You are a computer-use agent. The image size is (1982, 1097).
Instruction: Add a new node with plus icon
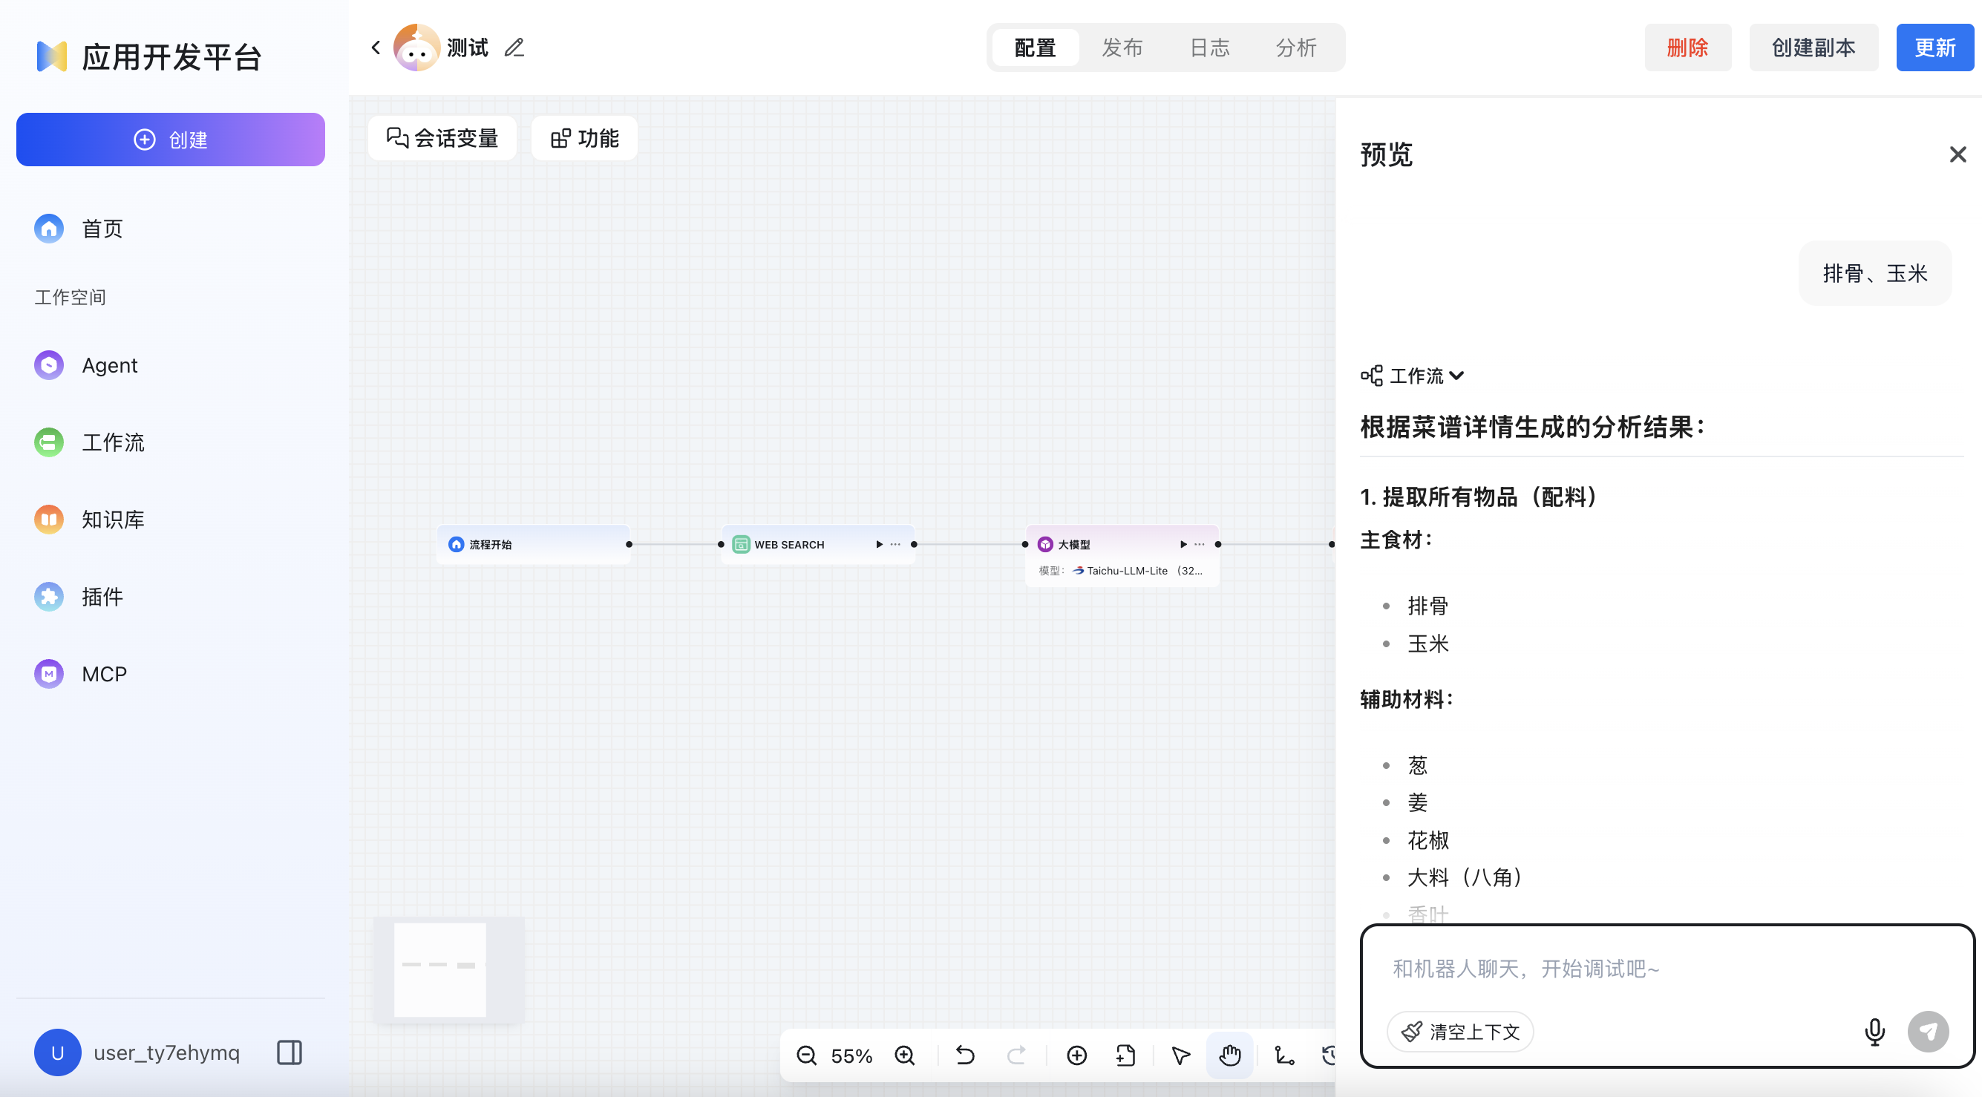1076,1055
